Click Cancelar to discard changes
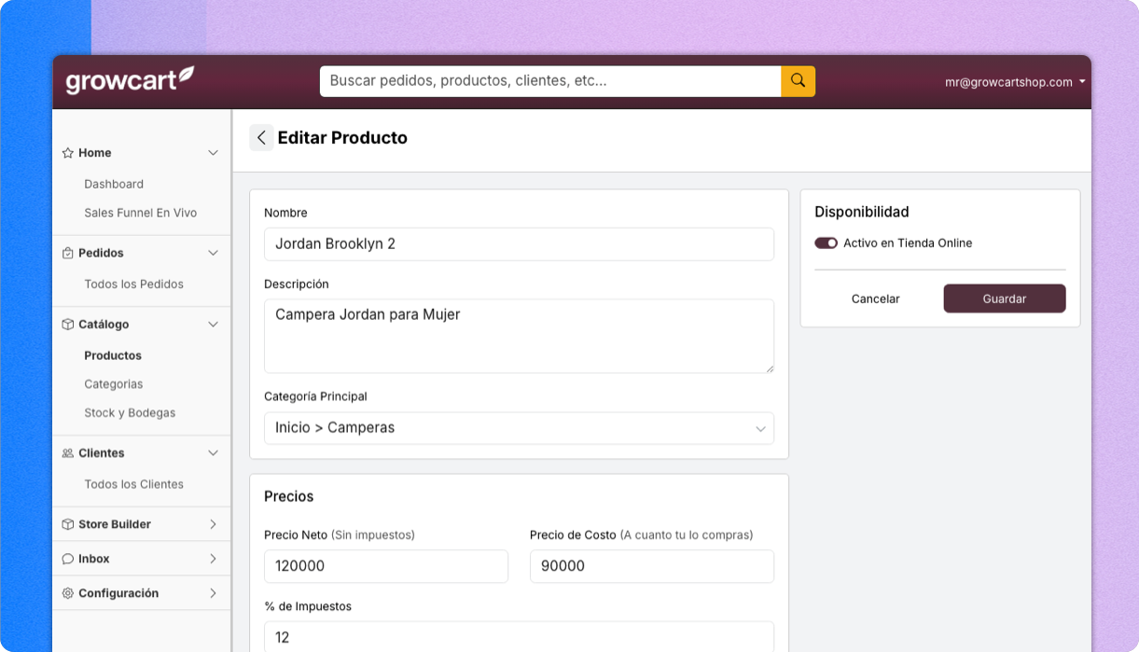Screen dimensions: 1139x652 click(875, 299)
